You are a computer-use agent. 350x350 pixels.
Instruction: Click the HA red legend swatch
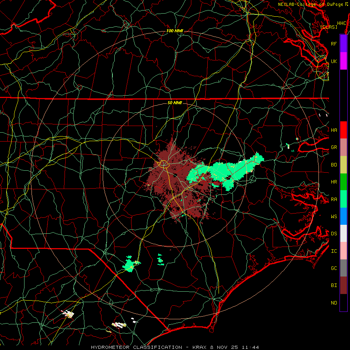click(x=343, y=130)
